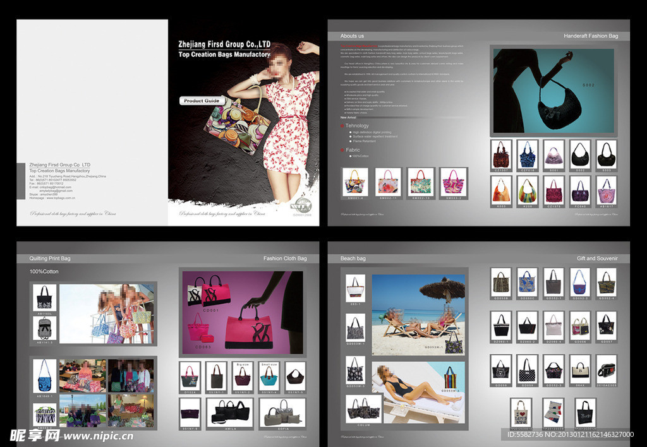Image resolution: width=647 pixels, height=447 pixels.
Task: Click the red bullet beside Fabric
Action: (x=342, y=150)
